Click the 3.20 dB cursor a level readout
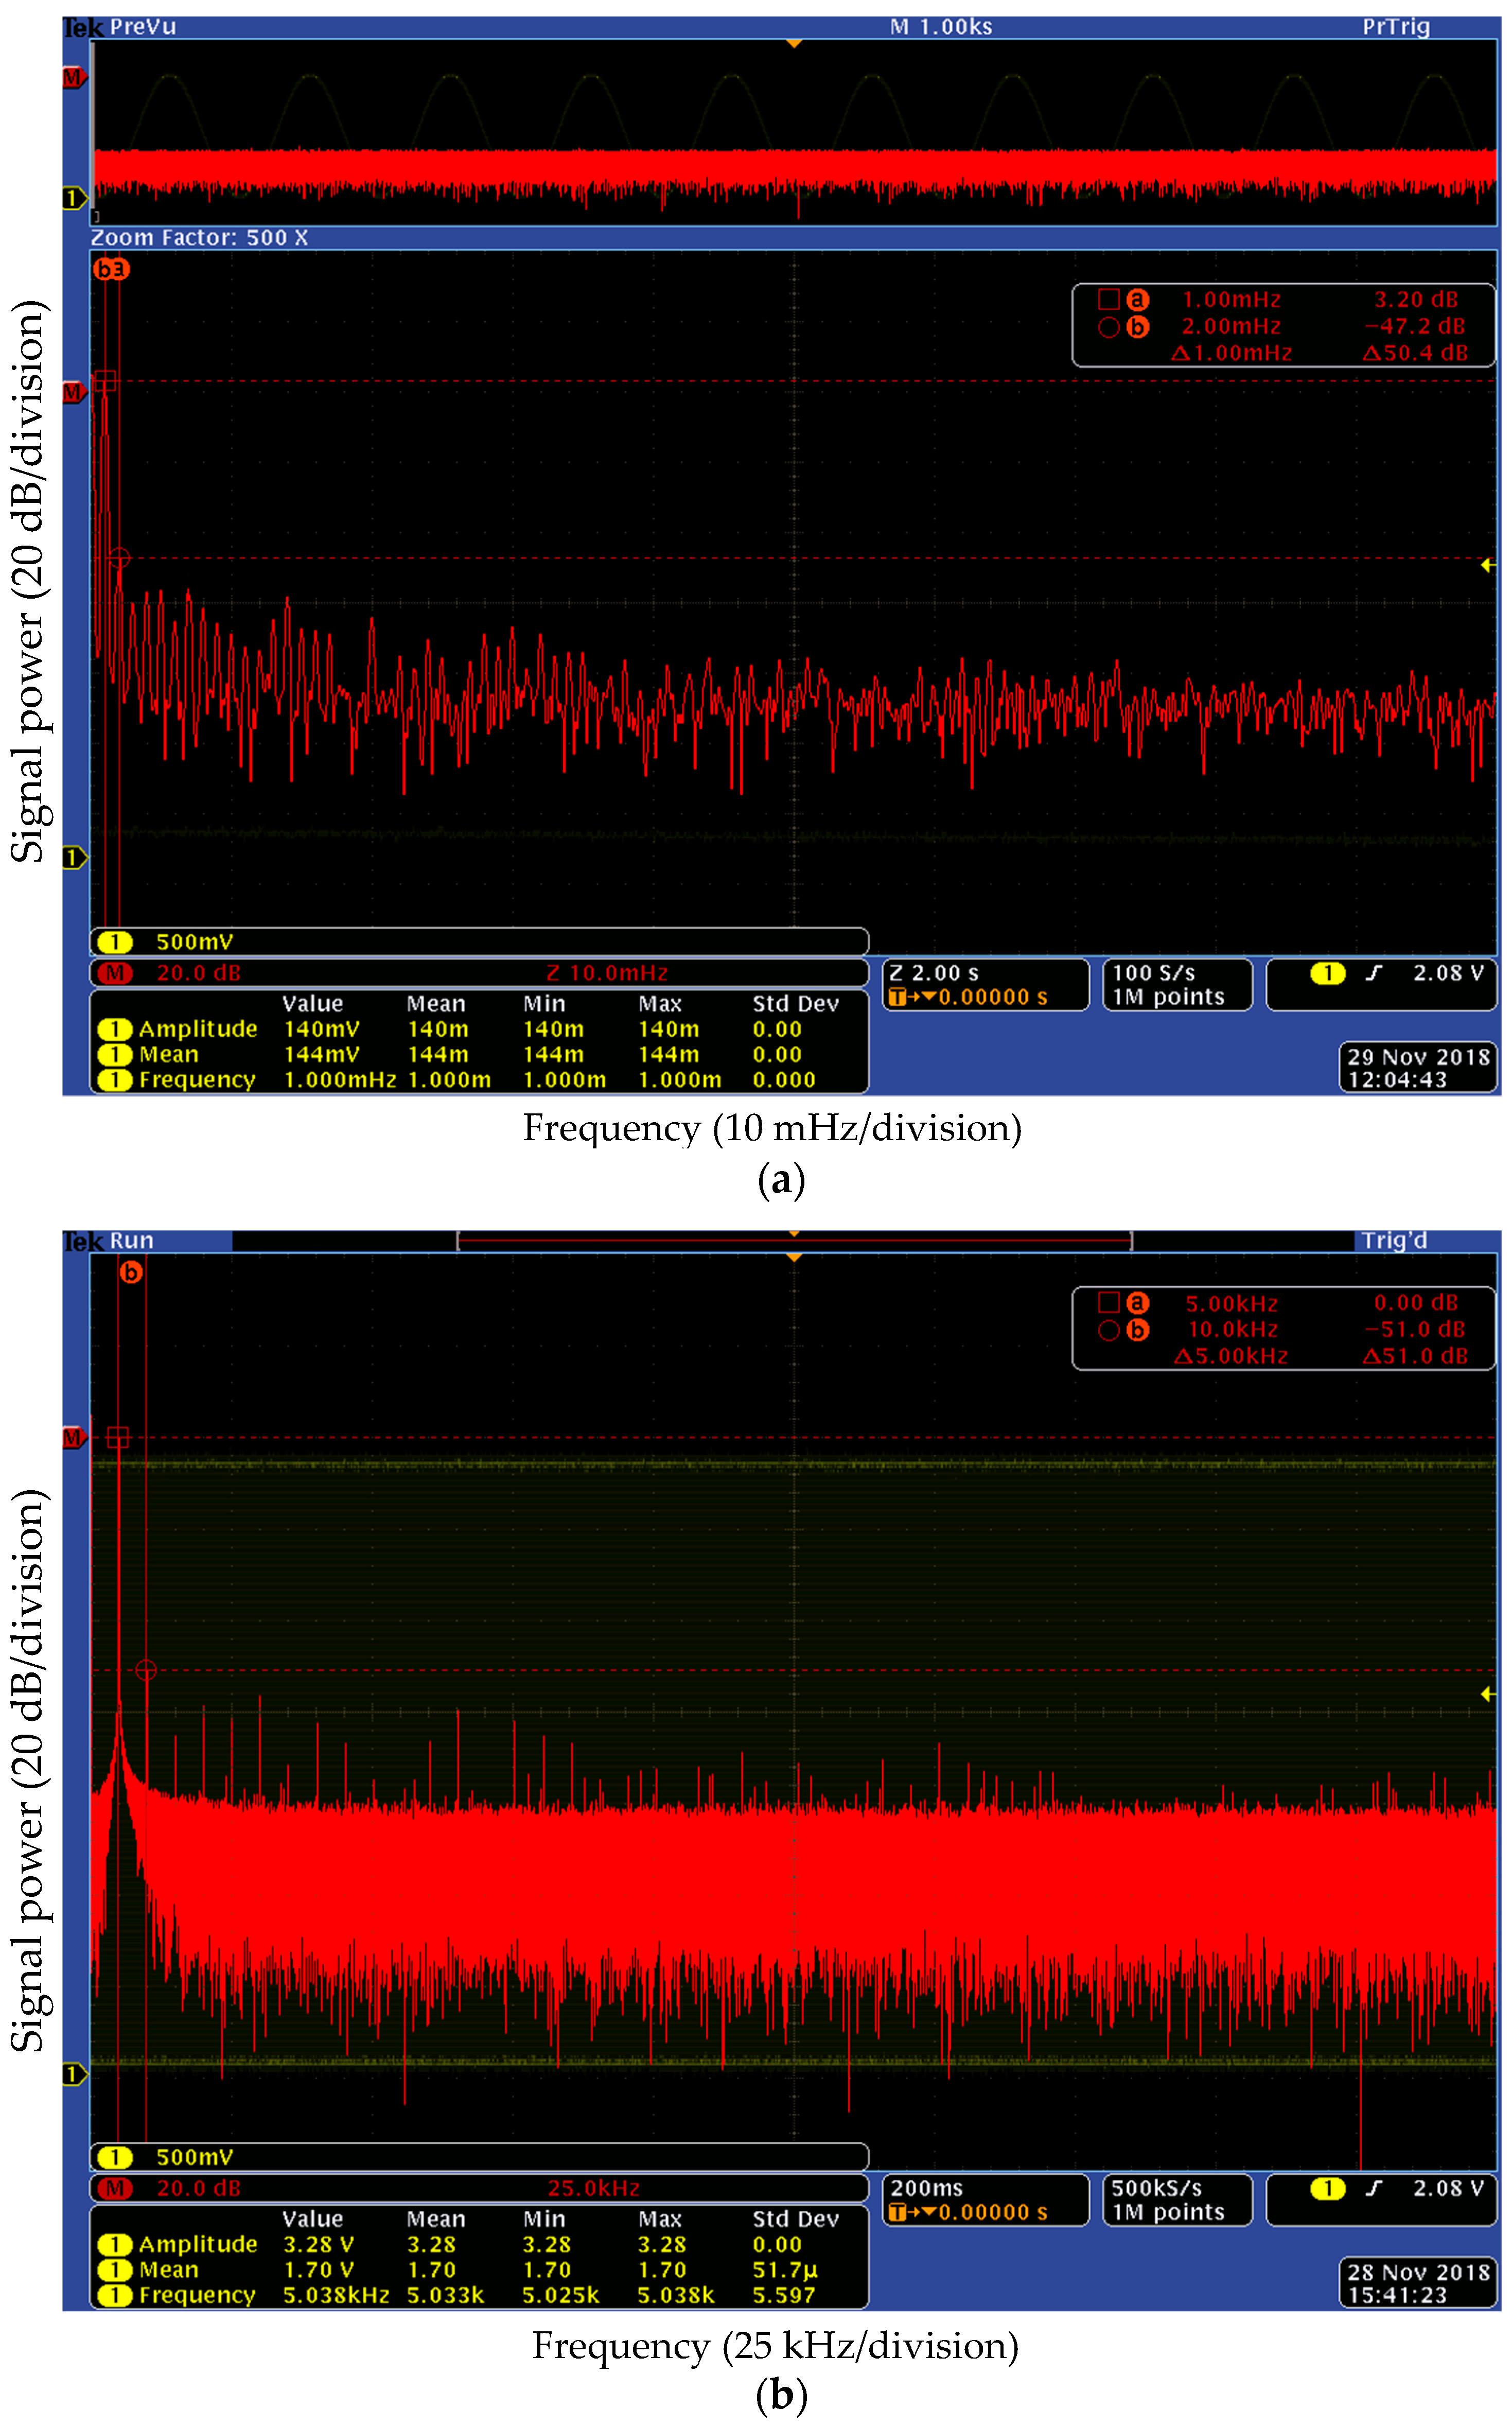Viewport: 1512px width, 2426px height. point(1416,299)
